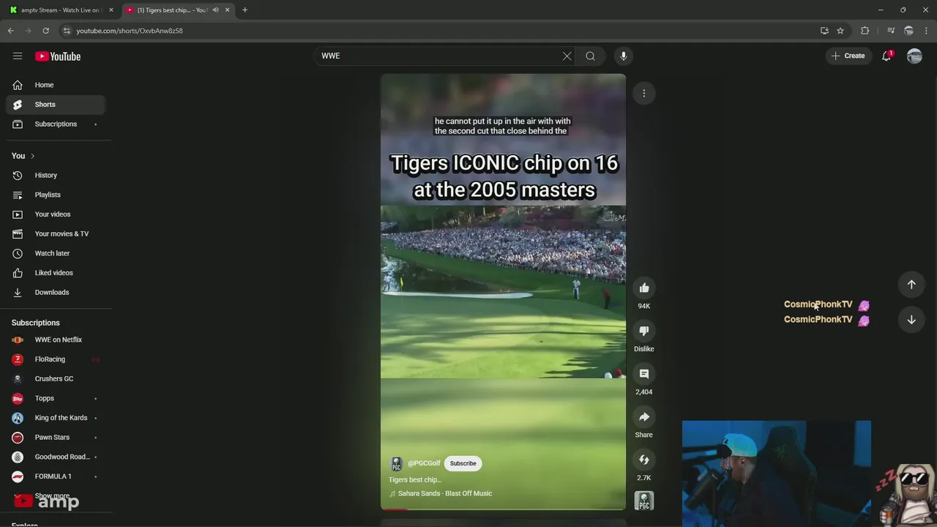937x527 pixels.
Task: Click the Share arrow icon
Action: point(644,417)
